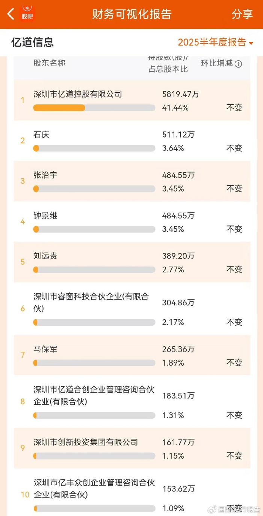Select 深圳市创新投资集团有限公司 row
This screenshot has height=516, width=263.
(x=86, y=442)
